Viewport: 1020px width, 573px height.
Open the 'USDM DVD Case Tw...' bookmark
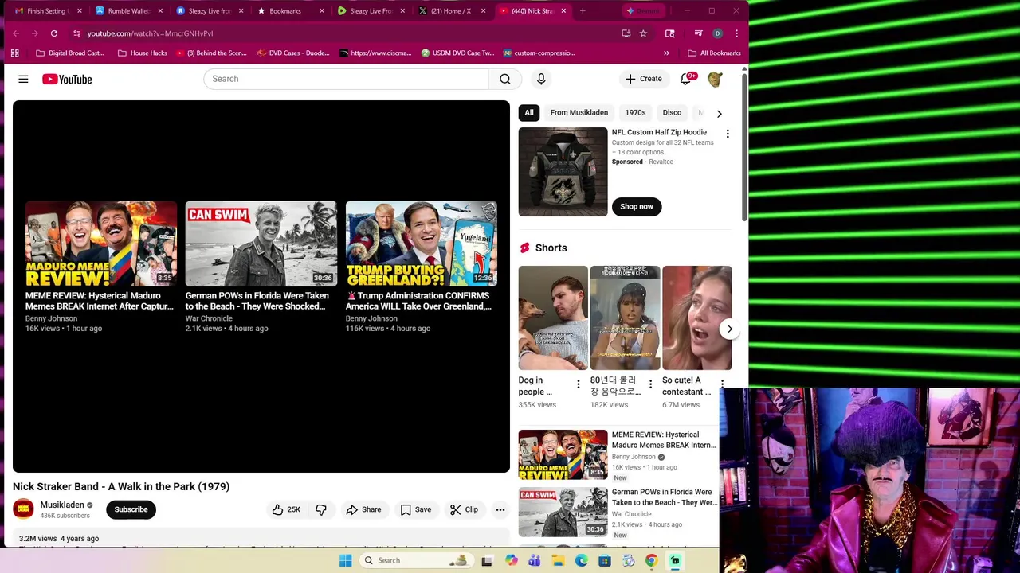click(458, 53)
